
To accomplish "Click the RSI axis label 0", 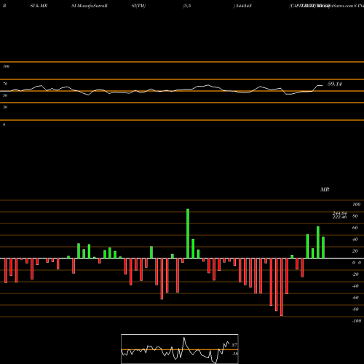I will [x=4, y=124].
